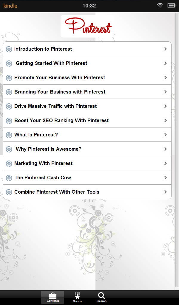Tap the kindle label in the status bar
Viewport: 179px width, 305px height.
tap(10, 6)
